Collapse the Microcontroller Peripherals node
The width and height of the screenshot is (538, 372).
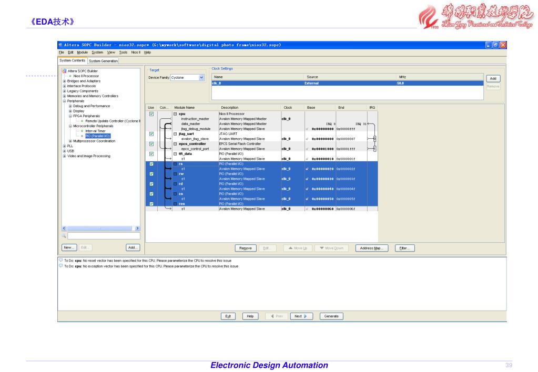tap(70, 126)
